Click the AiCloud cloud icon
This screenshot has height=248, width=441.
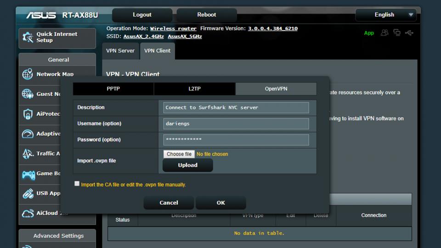[28, 214]
